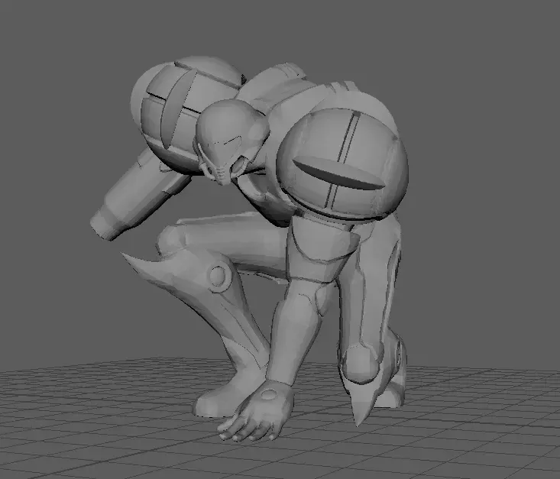Image resolution: width=560 pixels, height=479 pixels.
Task: Click the circular disc on the hand's back
Action: pos(269,394)
